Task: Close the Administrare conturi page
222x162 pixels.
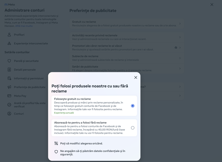Action: [x=212, y=4]
